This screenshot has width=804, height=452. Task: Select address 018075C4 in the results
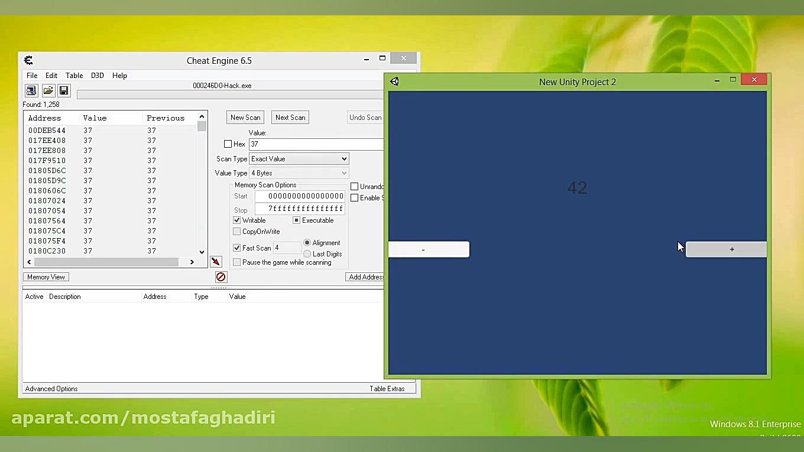tap(47, 231)
